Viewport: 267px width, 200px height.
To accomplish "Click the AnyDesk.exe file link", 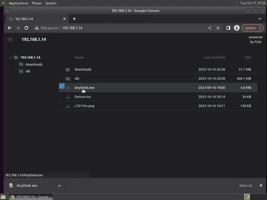I will point(84,87).
